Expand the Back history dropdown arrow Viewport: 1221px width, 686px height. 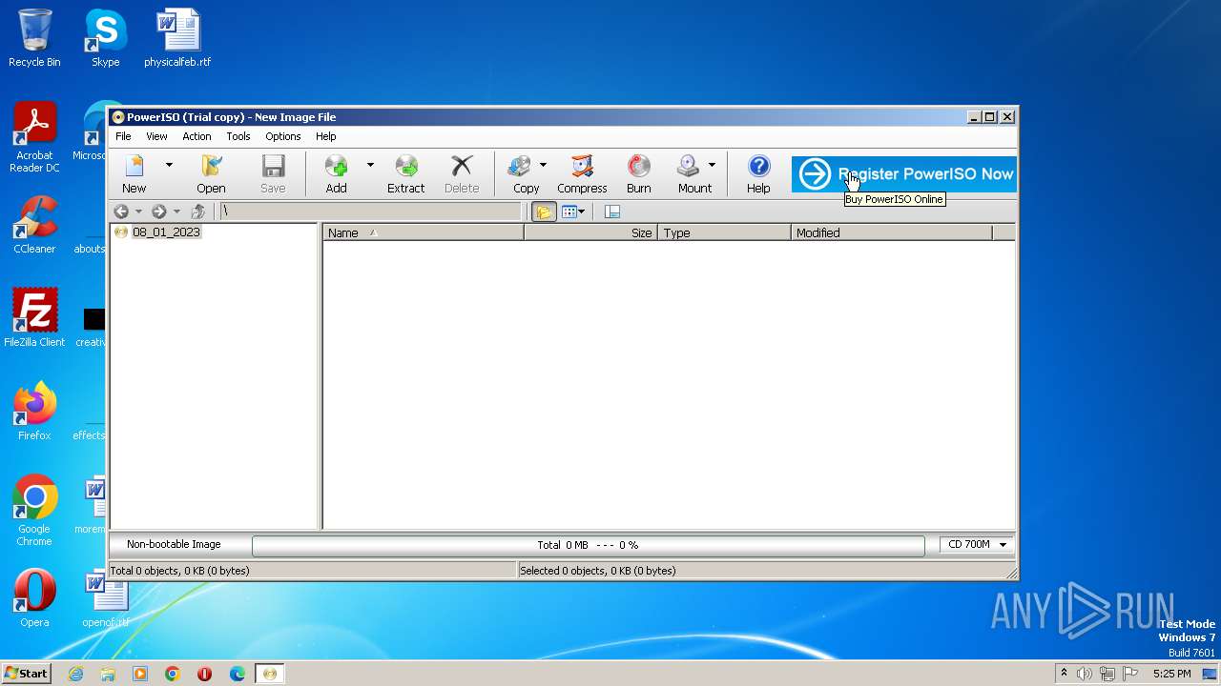(138, 212)
